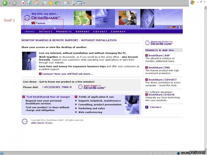The width and height of the screenshot is (207, 155).
Task: Expand the Forward button history dropdown
Action: point(19,3)
